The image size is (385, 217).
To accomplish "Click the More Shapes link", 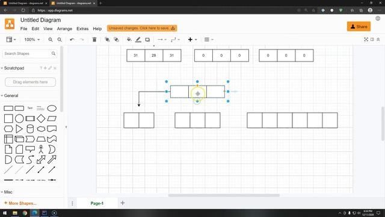I will (x=20, y=203).
